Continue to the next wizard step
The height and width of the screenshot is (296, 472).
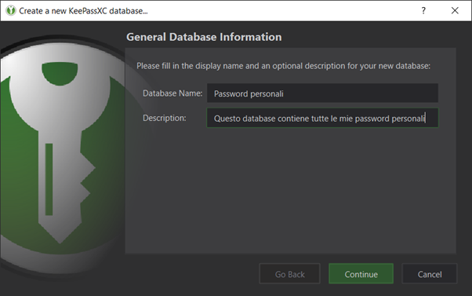361,274
